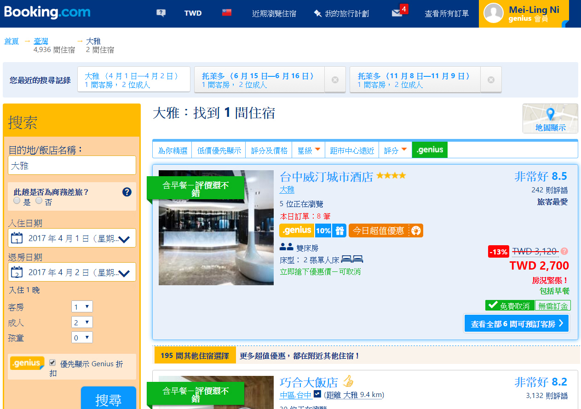
Task: Click -13% discount tag
Action: click(x=499, y=252)
